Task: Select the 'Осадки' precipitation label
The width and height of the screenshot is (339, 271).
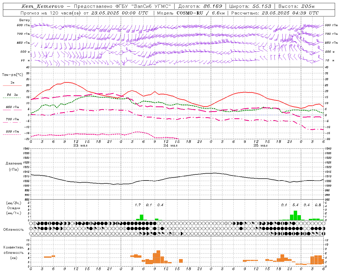Action: click(x=14, y=208)
